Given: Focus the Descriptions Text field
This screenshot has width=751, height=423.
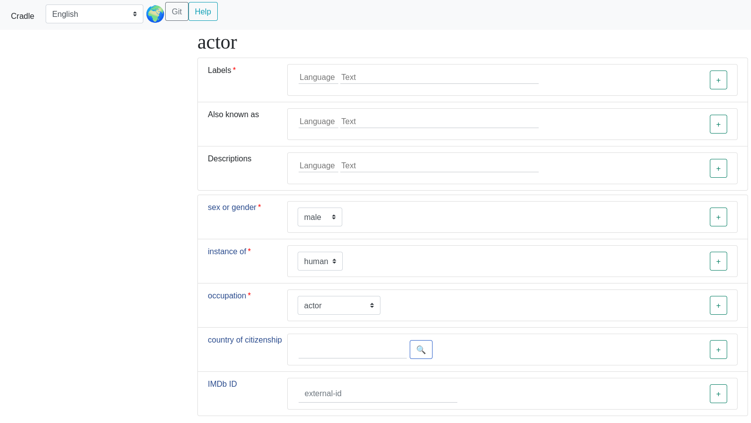Looking at the screenshot, I should click(439, 166).
